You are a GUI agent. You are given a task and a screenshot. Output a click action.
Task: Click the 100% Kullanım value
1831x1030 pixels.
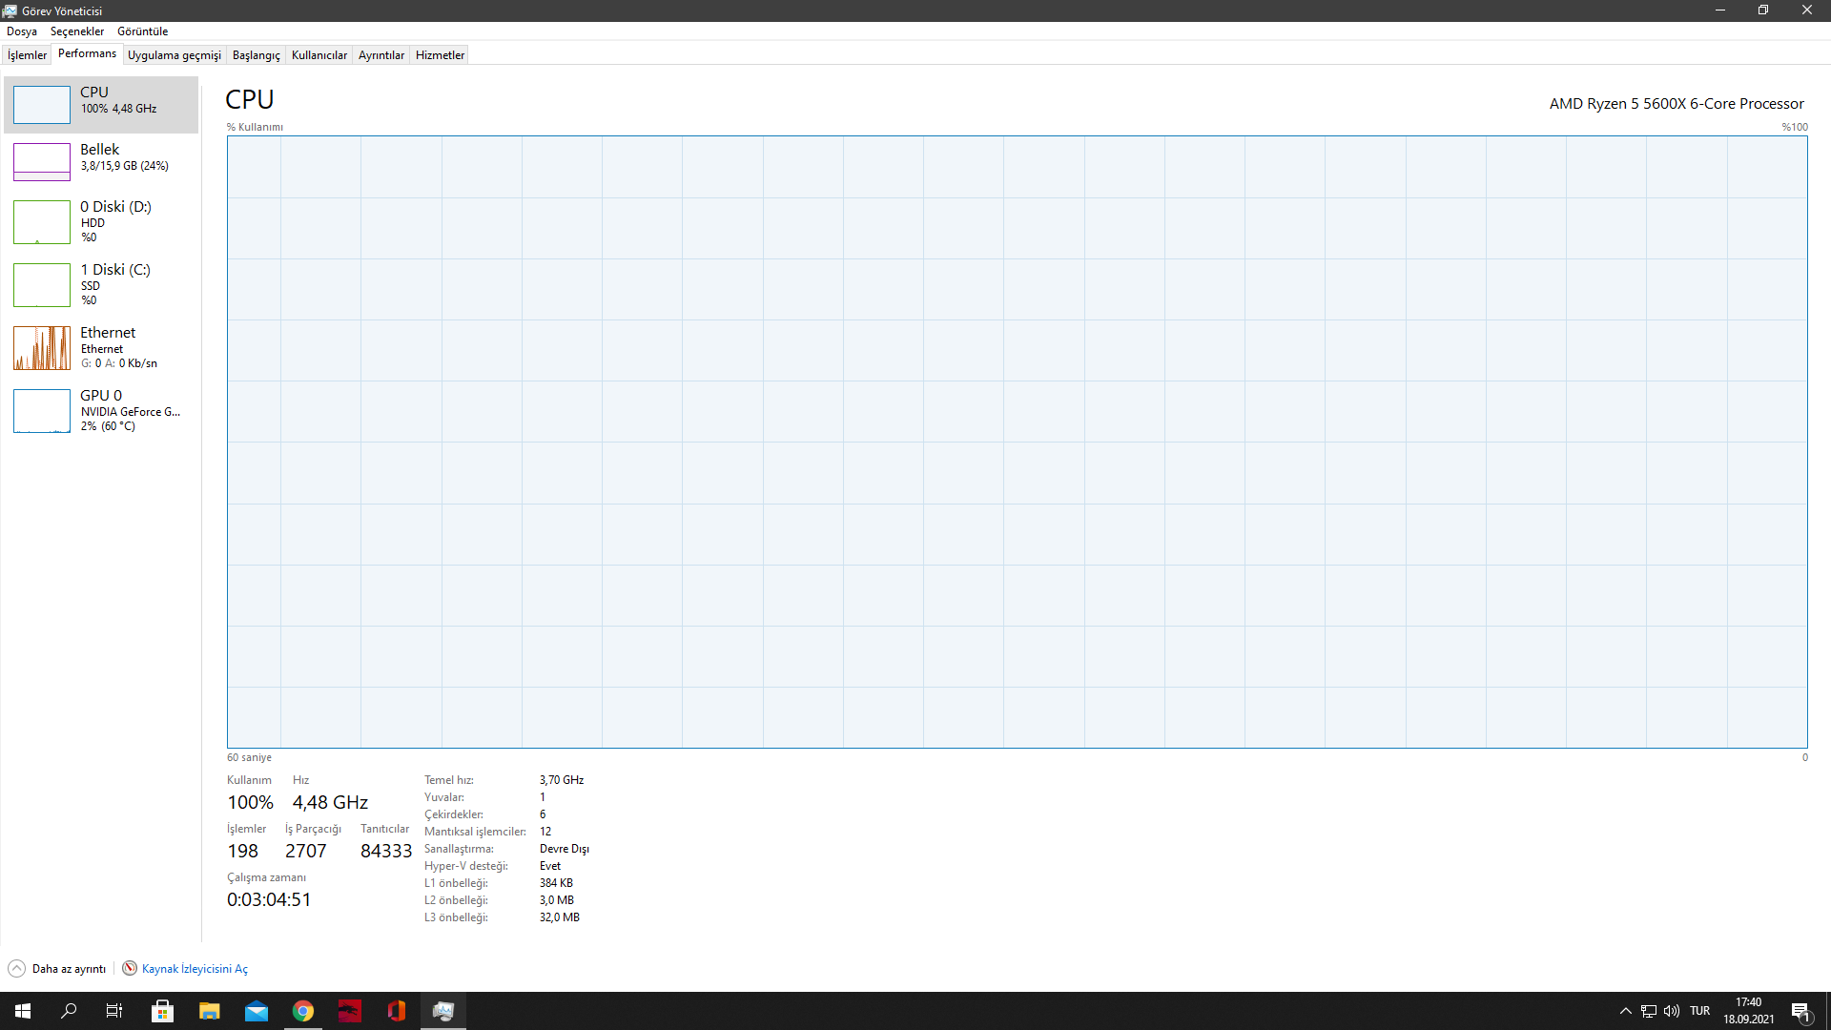(250, 802)
